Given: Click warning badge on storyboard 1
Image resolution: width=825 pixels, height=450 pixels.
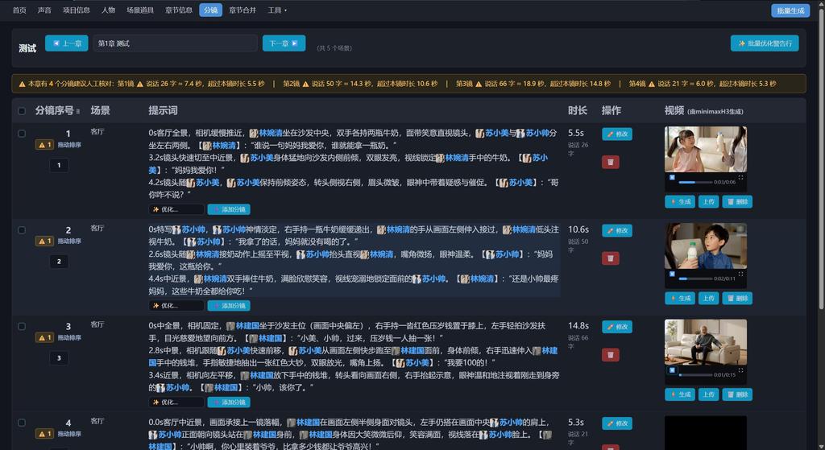Looking at the screenshot, I should [x=45, y=145].
